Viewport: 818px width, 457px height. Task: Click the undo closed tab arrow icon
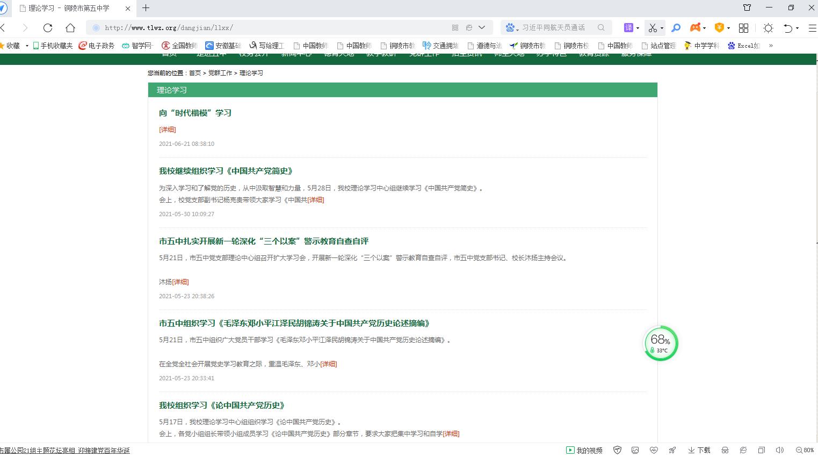pos(788,28)
